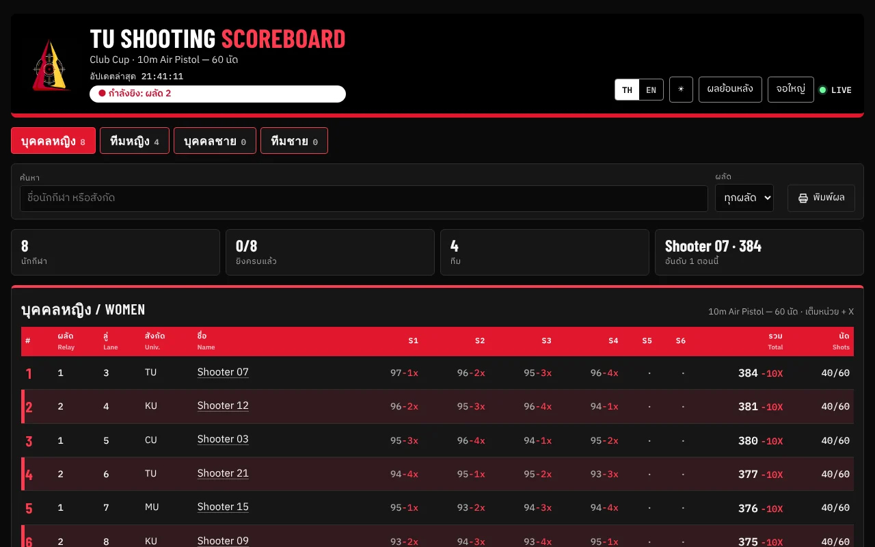Click the 0/8 ยิงครบแล้ว stat card
The image size is (875, 547).
(x=330, y=252)
